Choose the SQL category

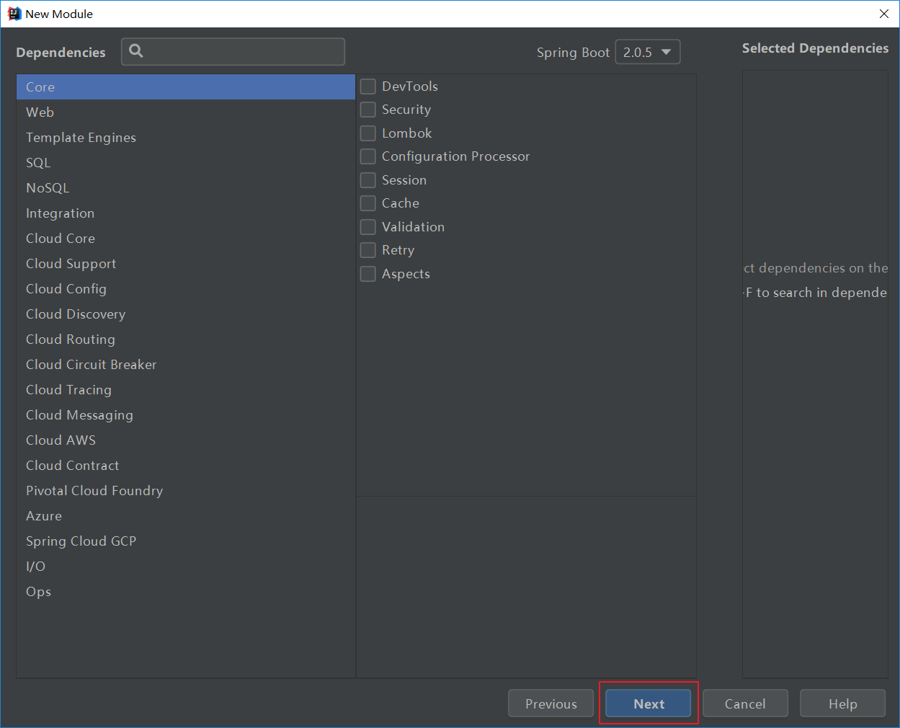pos(186,163)
